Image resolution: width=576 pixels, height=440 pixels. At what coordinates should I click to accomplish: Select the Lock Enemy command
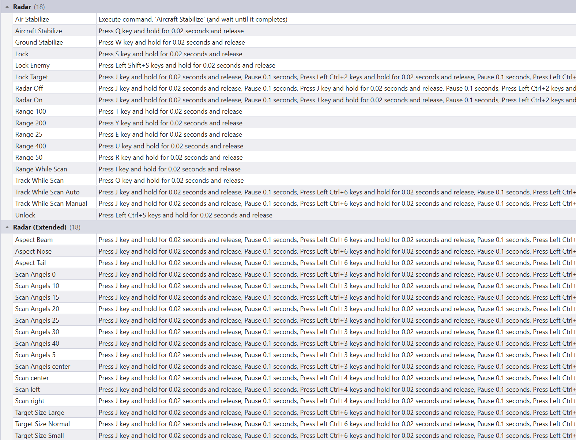point(32,65)
